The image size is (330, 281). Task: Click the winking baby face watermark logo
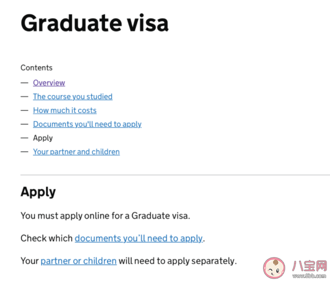[x=274, y=268]
